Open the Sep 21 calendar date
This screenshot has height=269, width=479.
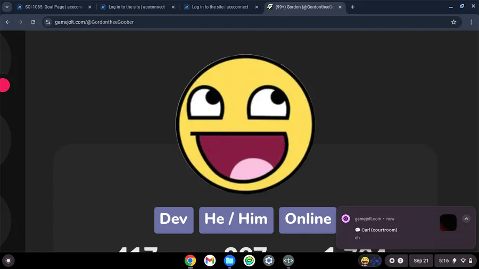pos(421,260)
